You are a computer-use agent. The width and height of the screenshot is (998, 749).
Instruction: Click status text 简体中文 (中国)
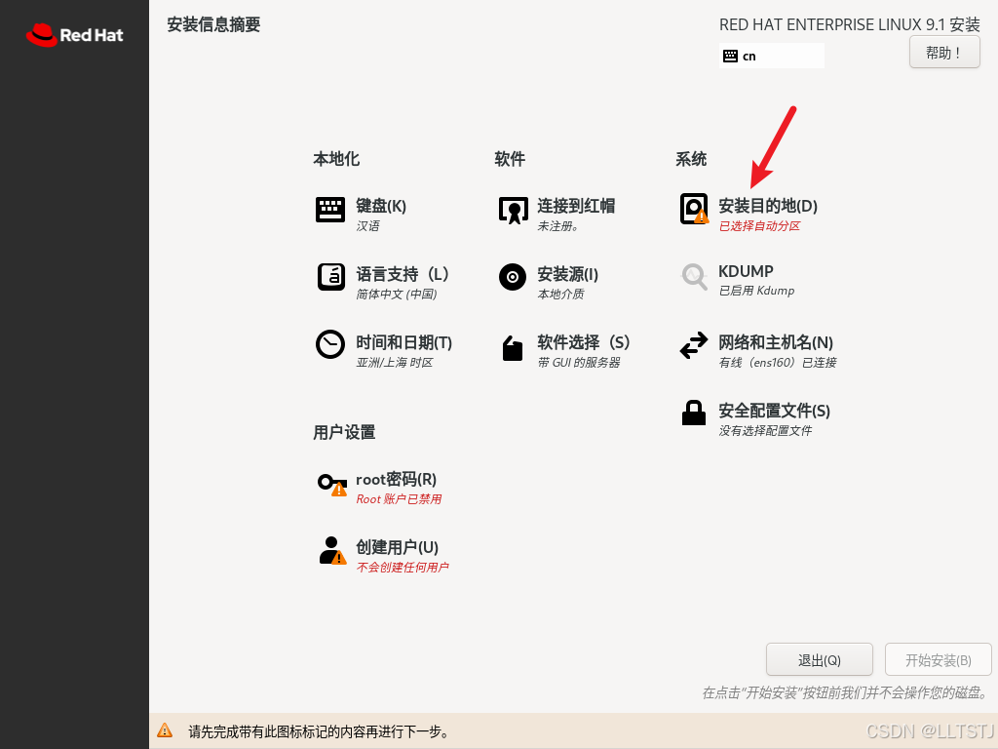tap(397, 295)
